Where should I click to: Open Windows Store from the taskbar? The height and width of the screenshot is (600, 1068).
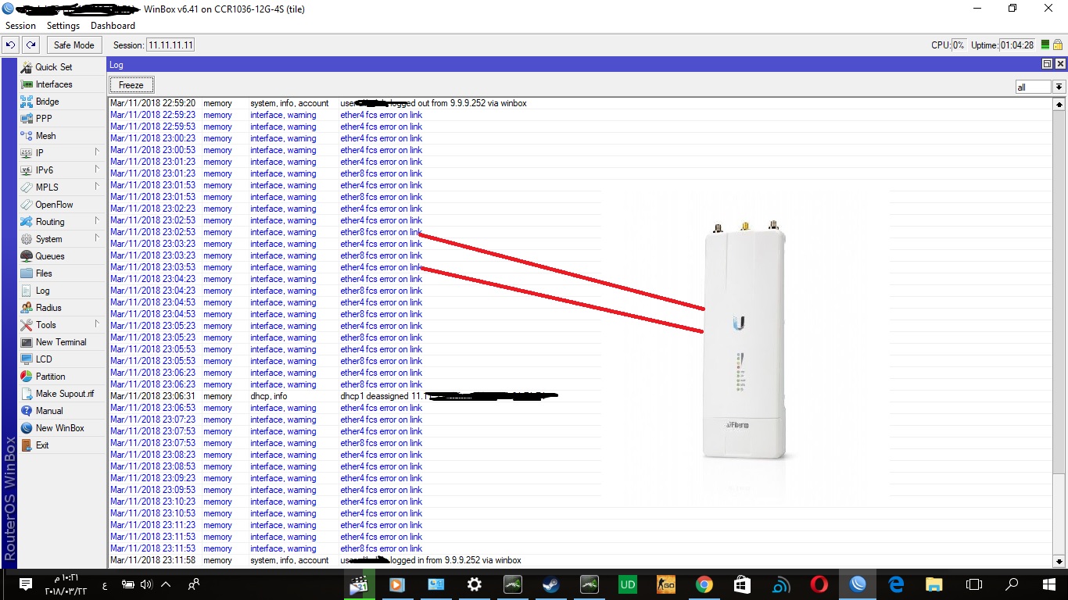(x=743, y=584)
